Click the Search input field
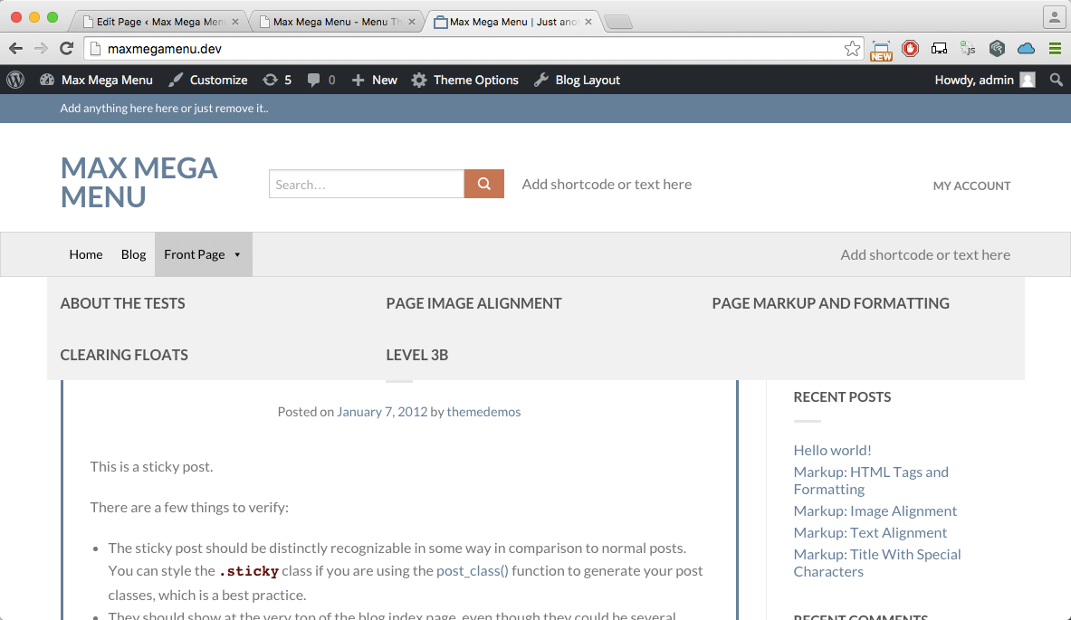Viewport: 1071px width, 620px height. tap(366, 184)
